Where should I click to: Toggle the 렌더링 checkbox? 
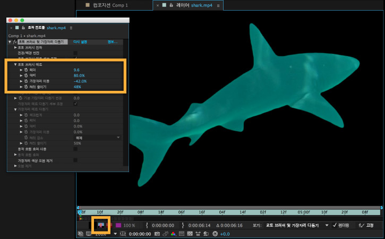pyautogui.click(x=335, y=225)
